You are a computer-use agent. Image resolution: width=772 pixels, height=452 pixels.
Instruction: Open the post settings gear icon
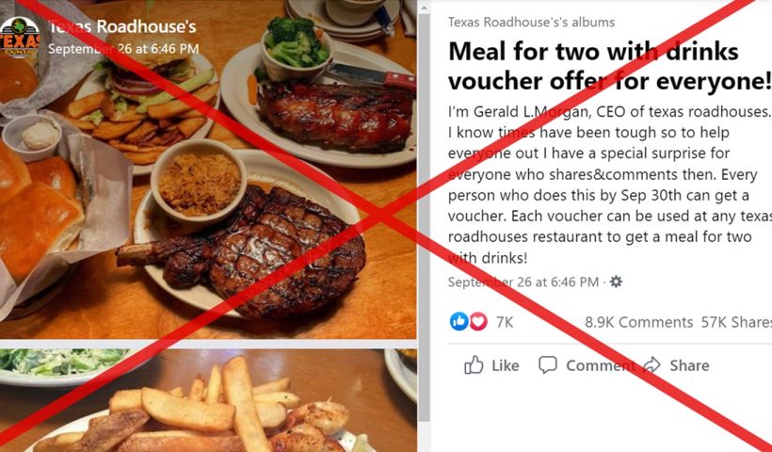(616, 282)
